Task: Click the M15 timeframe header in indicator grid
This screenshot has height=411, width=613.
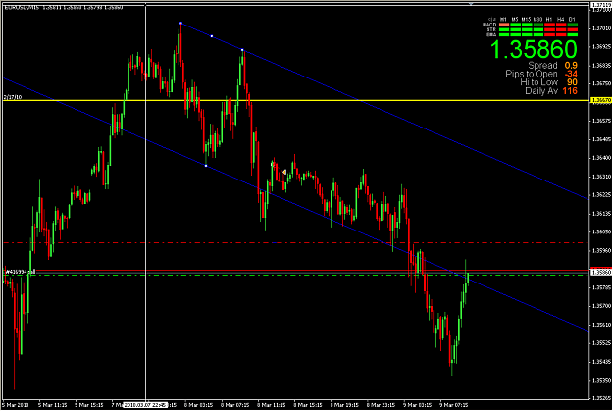Action: click(x=526, y=20)
